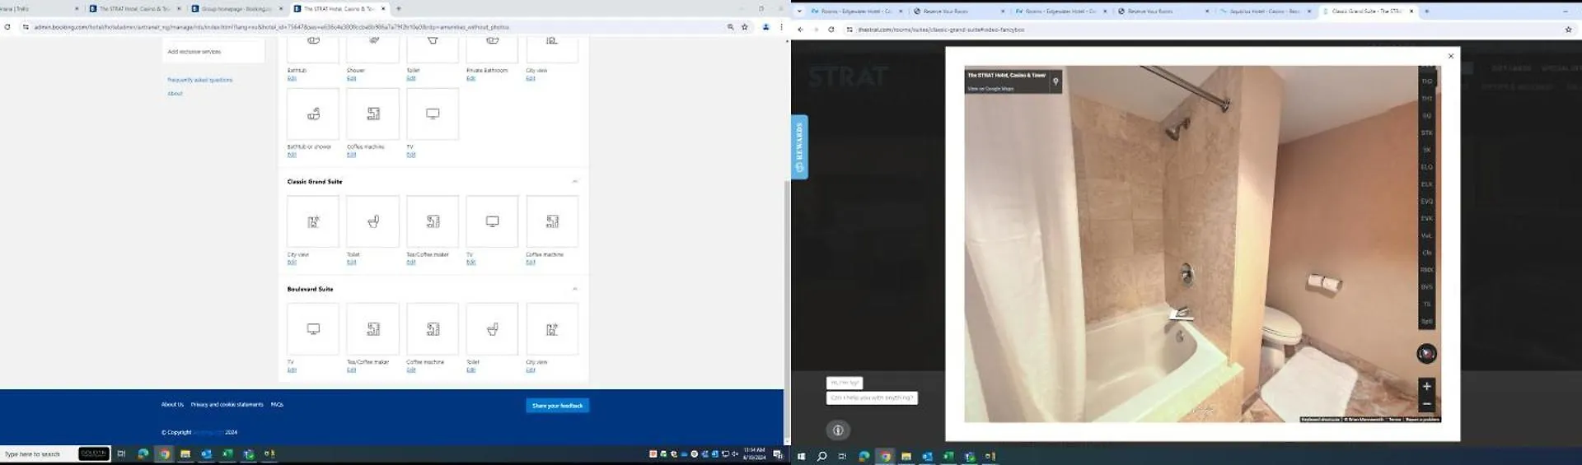Select the RMX room code in panorama list

click(1426, 270)
